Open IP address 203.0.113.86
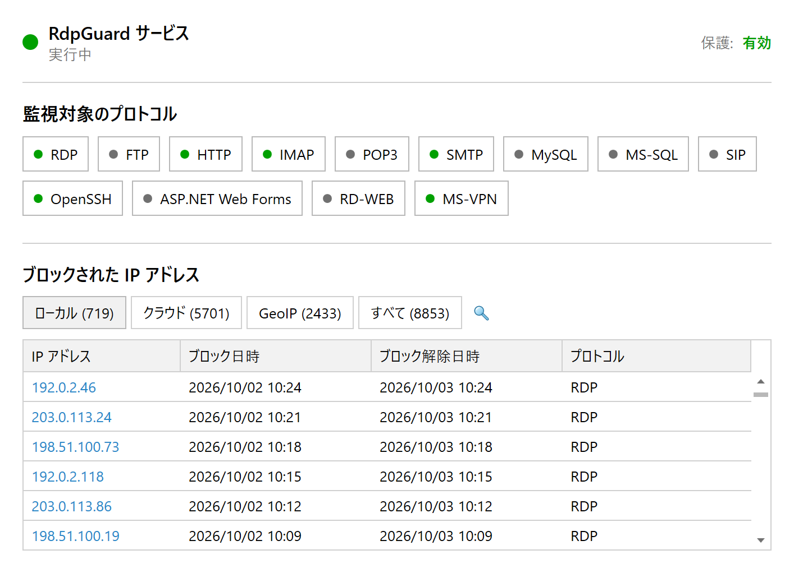The image size is (794, 573). pos(71,506)
